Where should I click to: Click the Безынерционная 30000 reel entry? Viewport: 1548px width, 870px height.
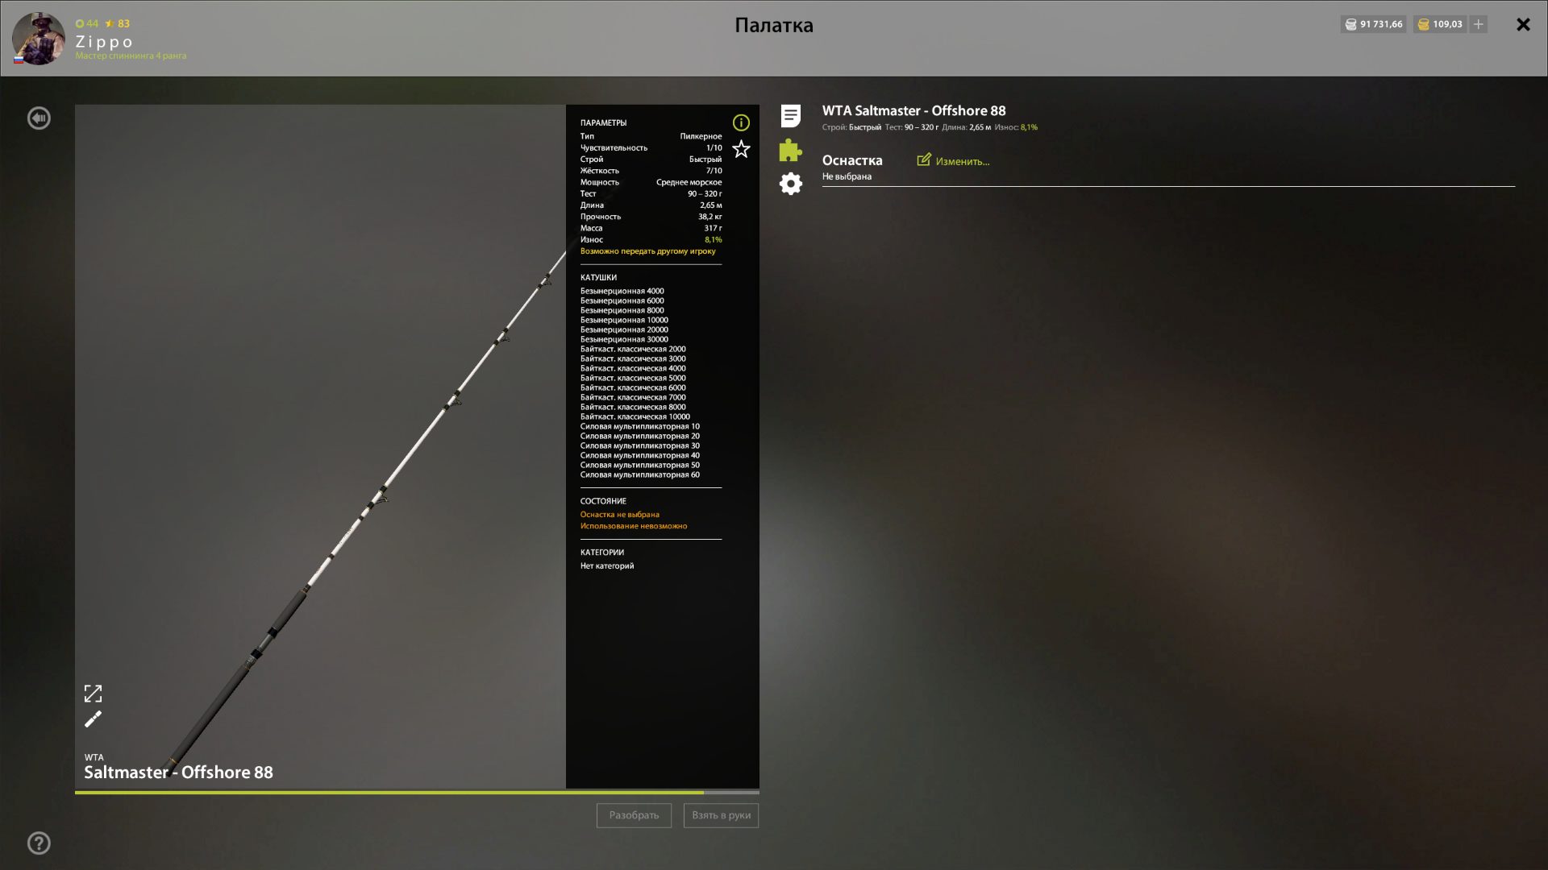coord(624,339)
